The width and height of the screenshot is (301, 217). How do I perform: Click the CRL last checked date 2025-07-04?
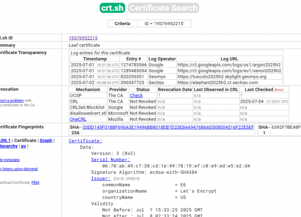(x=264, y=101)
